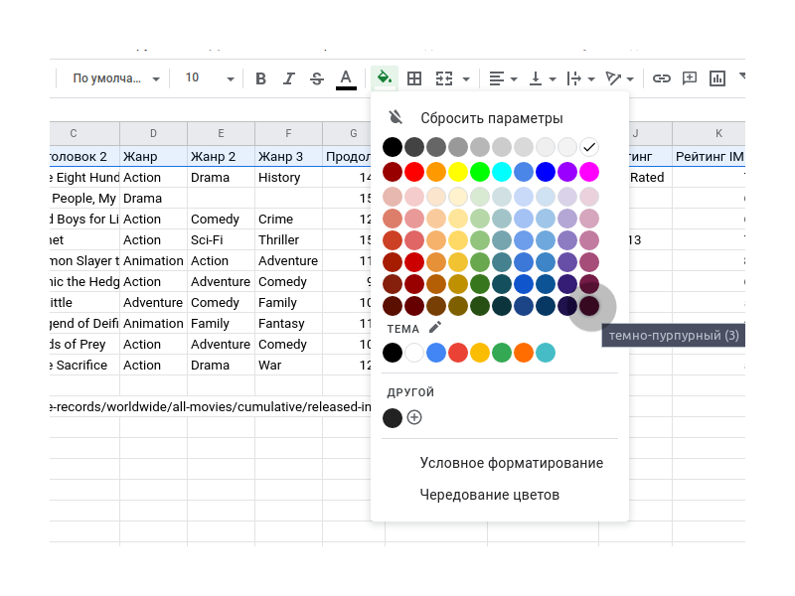Select Чередование цветов option
The image size is (795, 596).
coord(489,495)
